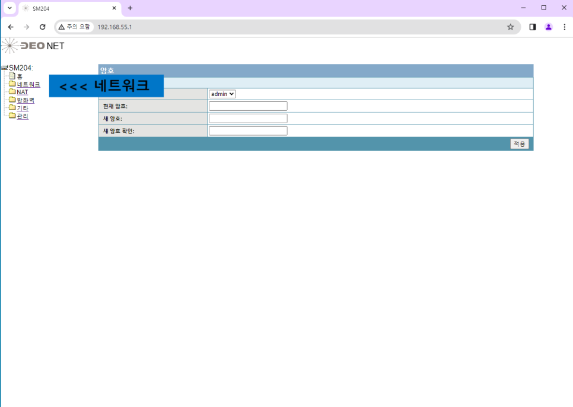Image resolution: width=573 pixels, height=407 pixels.
Task: Open the browser side panel icon
Action: click(x=533, y=27)
